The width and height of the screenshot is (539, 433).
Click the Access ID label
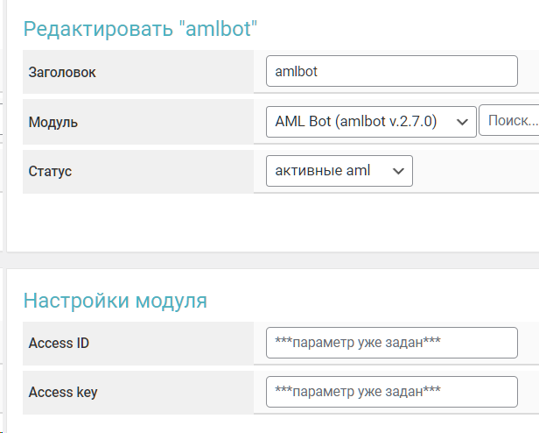[59, 343]
